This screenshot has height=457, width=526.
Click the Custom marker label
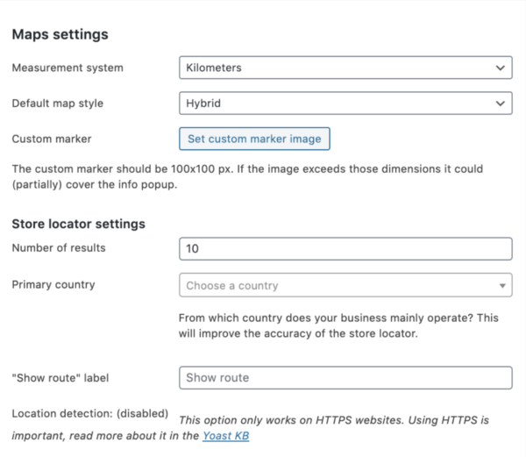(x=52, y=139)
